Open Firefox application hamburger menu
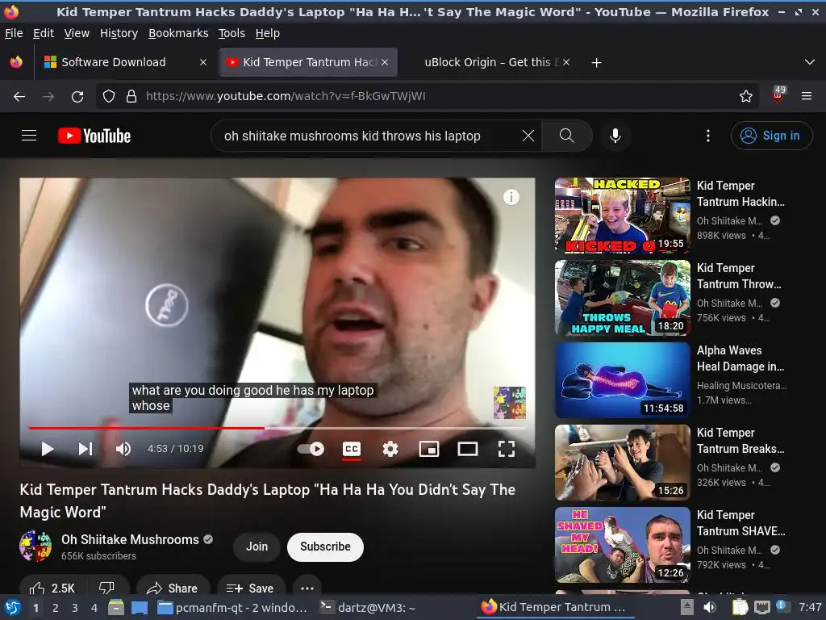 click(806, 96)
